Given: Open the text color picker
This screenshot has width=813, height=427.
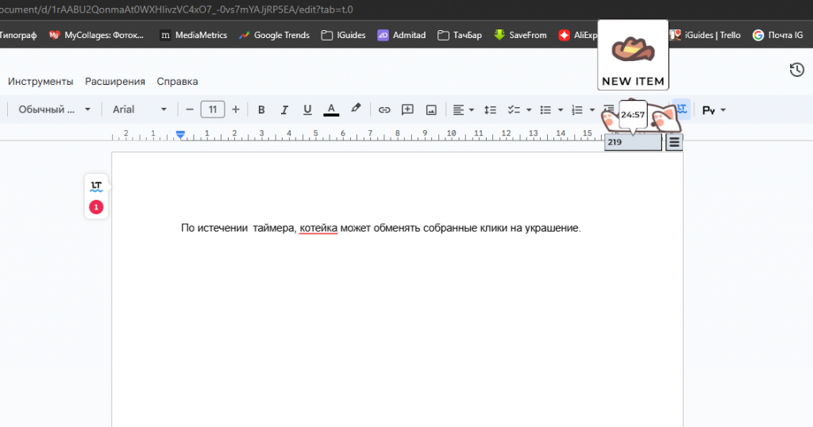Looking at the screenshot, I should tap(331, 110).
